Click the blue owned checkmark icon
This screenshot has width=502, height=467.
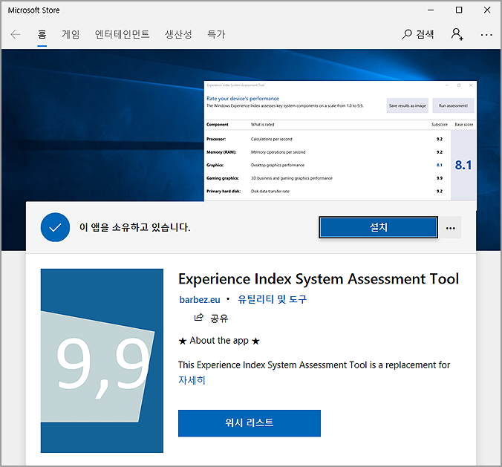tap(55, 227)
